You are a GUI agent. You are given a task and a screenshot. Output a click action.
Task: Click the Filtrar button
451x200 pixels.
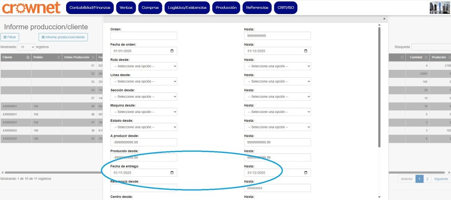(10, 37)
